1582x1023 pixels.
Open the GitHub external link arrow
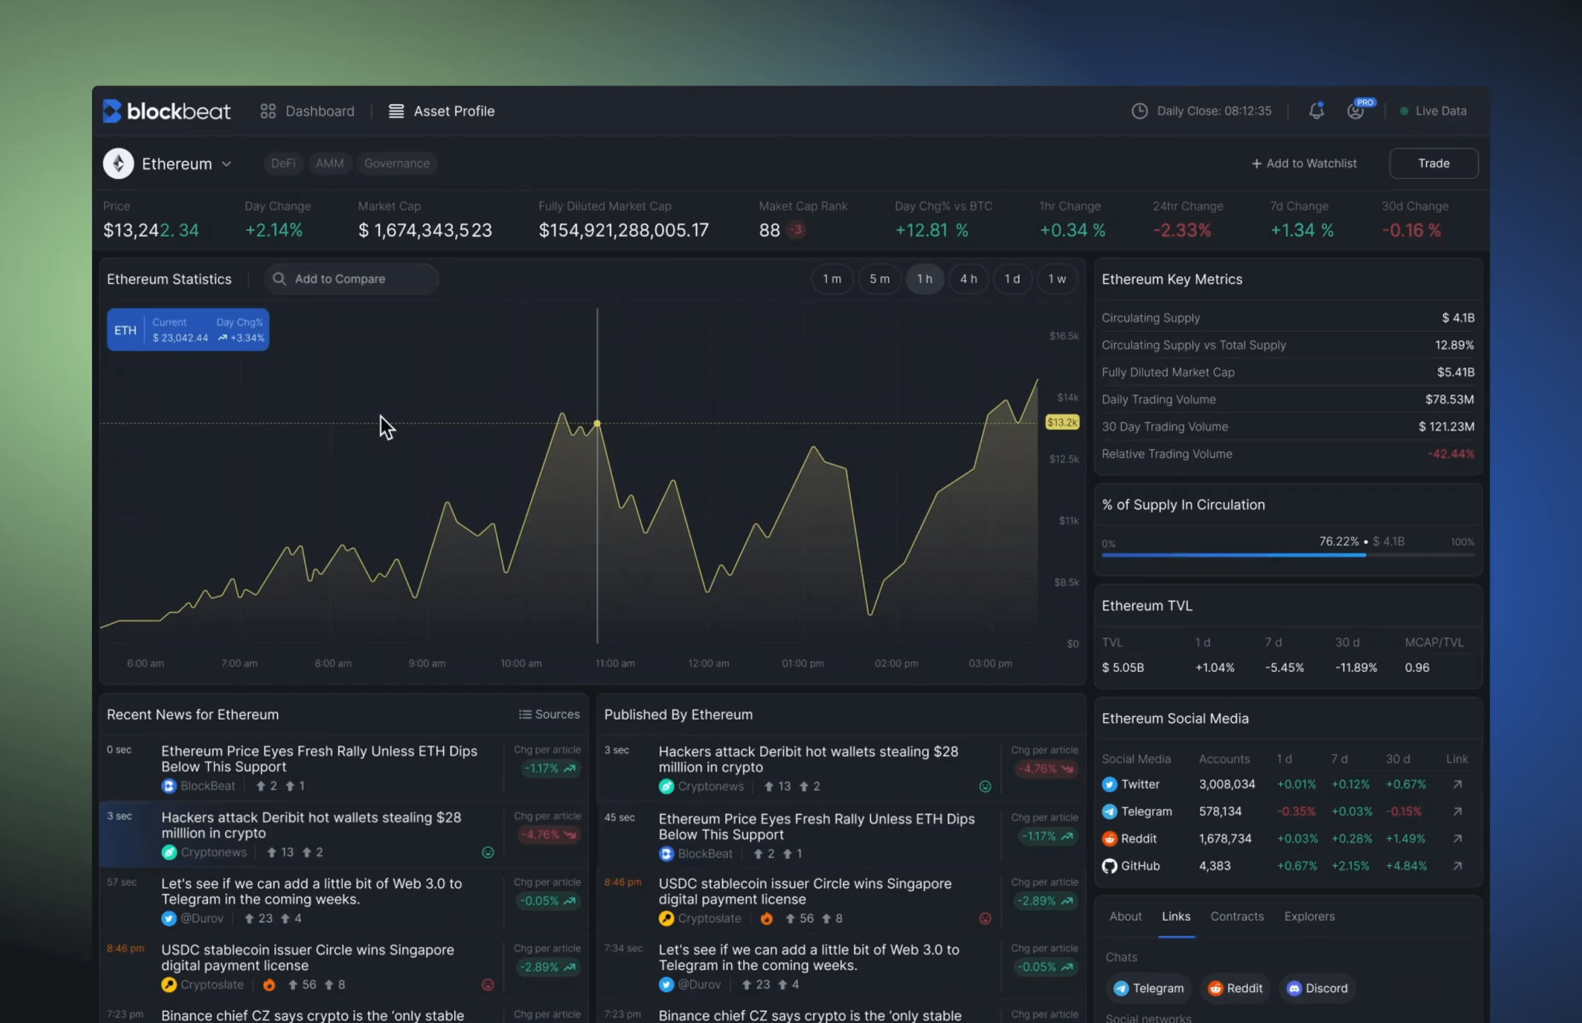coord(1457,866)
